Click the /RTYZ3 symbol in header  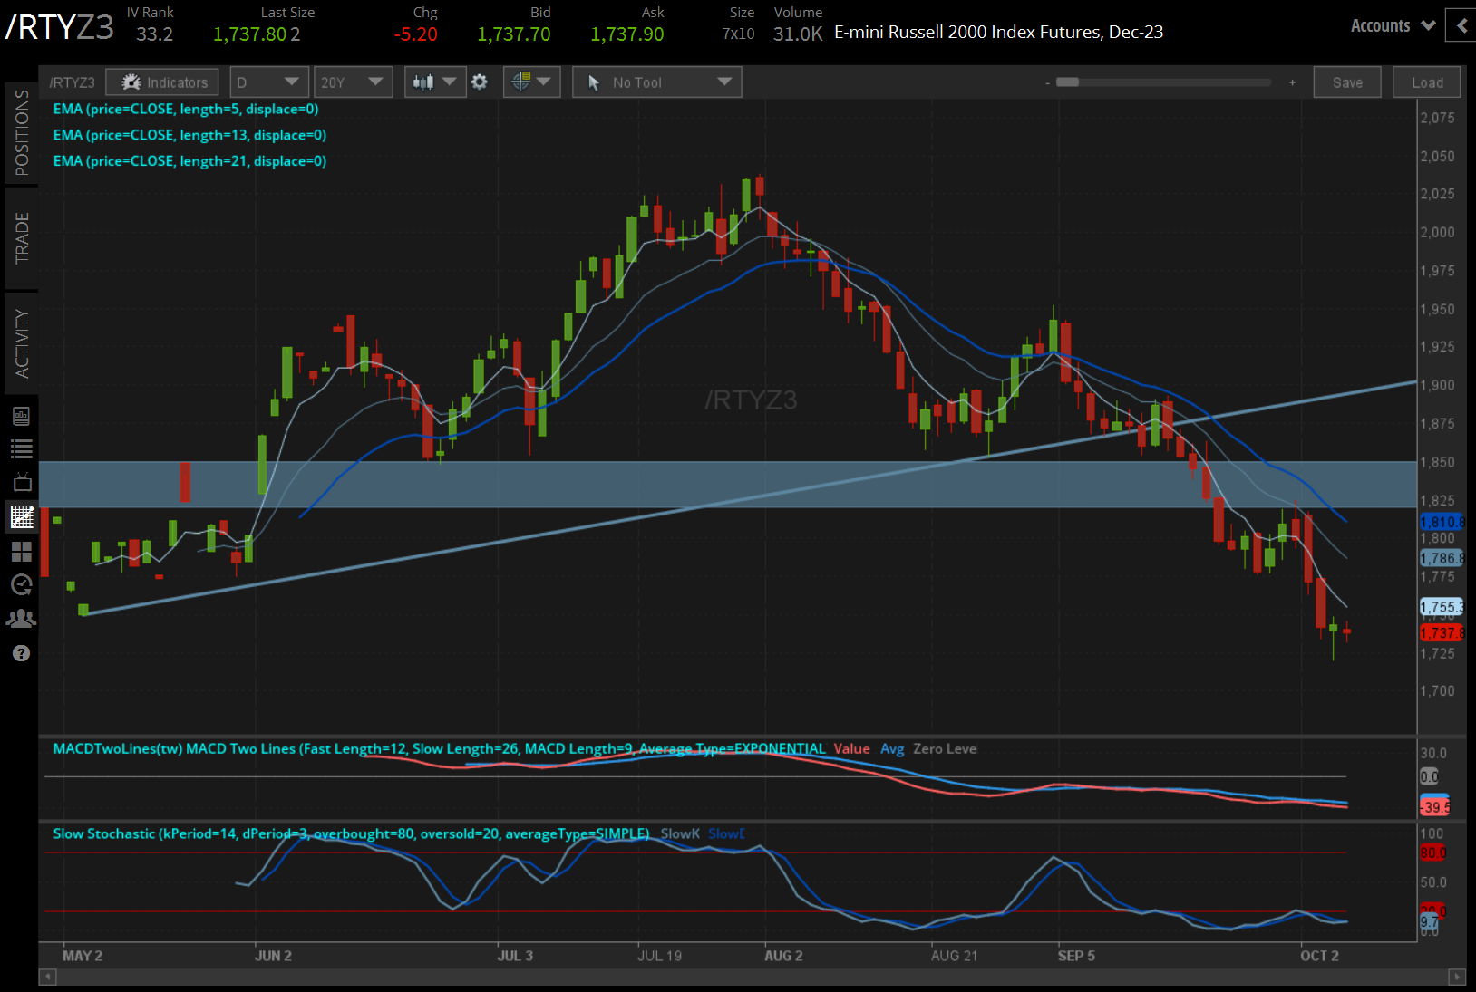(60, 27)
